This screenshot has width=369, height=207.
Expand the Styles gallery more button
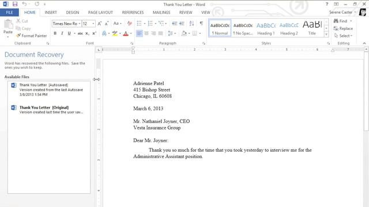coord(326,34)
